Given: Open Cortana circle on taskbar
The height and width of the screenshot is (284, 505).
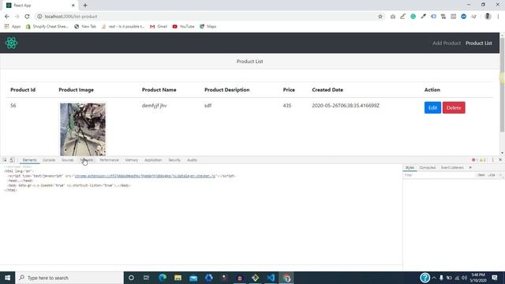Looking at the screenshot, I should click(x=131, y=278).
